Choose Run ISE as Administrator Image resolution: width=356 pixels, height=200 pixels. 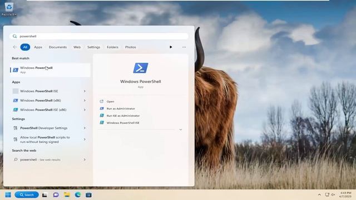123,116
